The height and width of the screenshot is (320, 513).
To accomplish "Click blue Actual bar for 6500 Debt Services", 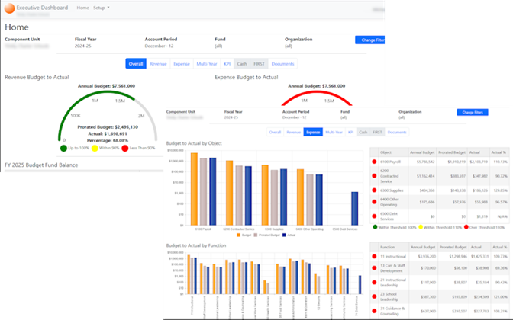I will pyautogui.click(x=355, y=208).
